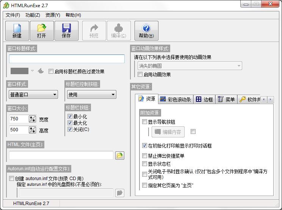Viewport: 282px width, 210px height.
Task: Uncheck the 关闭(C) title bar button option
Action: point(70,129)
